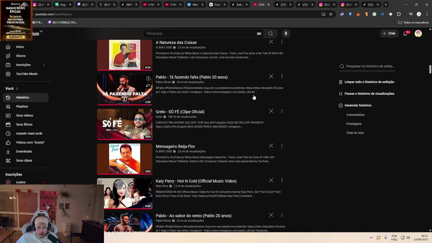Open the notifications bell
The width and height of the screenshot is (432, 243).
[x=405, y=33]
